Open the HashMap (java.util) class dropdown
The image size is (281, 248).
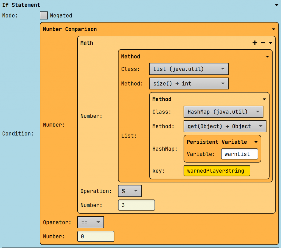(x=223, y=112)
